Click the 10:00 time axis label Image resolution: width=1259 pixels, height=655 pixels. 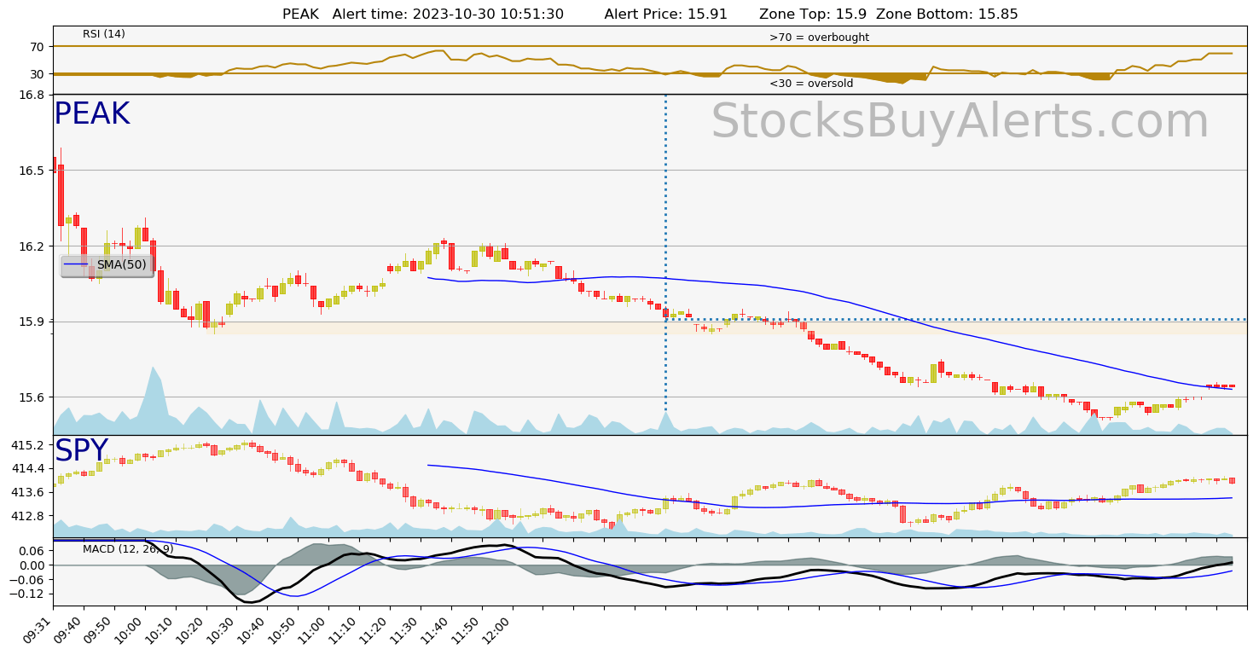pyautogui.click(x=131, y=629)
